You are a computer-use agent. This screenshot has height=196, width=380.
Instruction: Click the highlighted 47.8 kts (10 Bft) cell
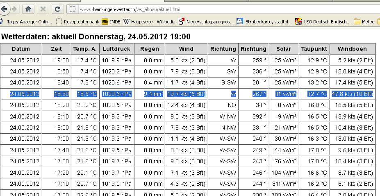(x=353, y=94)
